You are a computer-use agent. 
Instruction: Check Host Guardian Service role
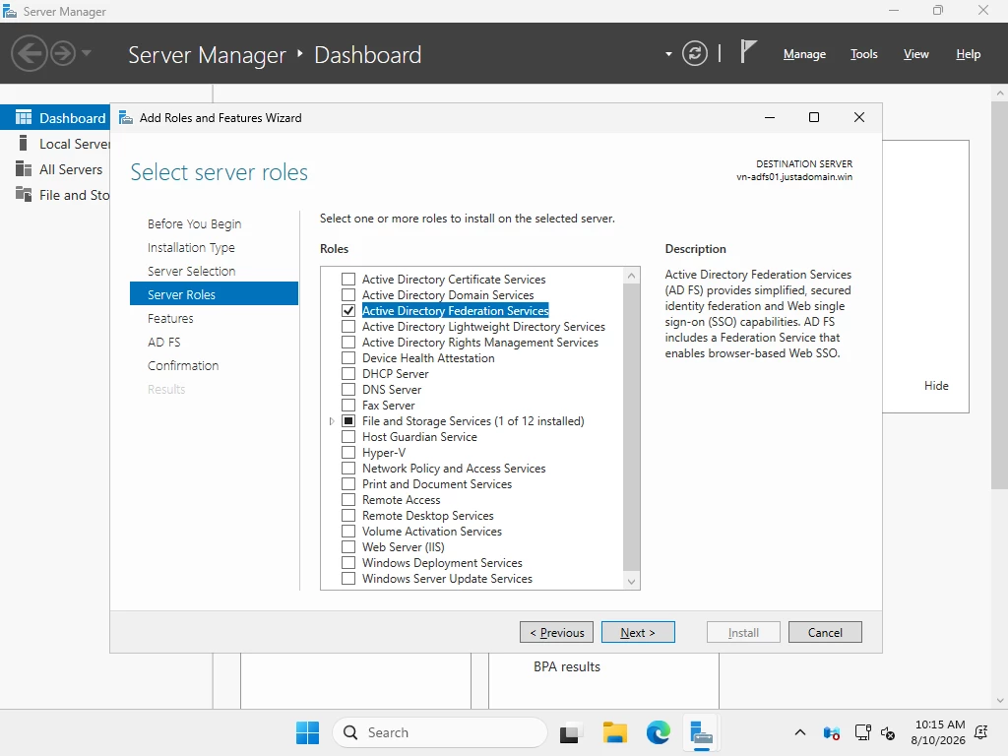[x=348, y=436]
